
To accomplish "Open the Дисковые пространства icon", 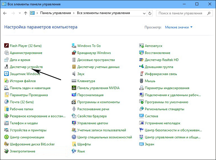I will coord(74,60).
